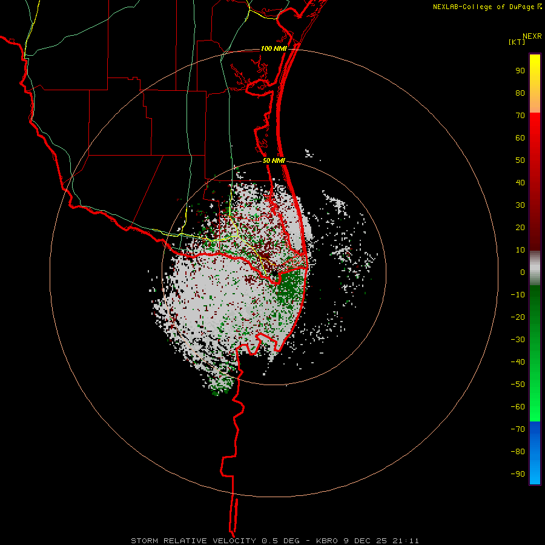Click the -50 value on the velocity scale
The image size is (545, 545).
click(x=518, y=385)
